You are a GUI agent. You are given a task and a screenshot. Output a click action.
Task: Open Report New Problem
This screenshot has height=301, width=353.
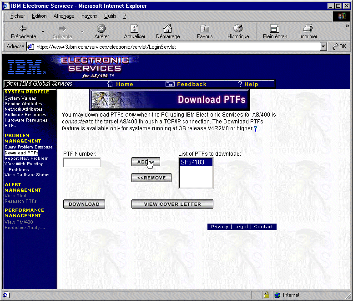pos(26,158)
